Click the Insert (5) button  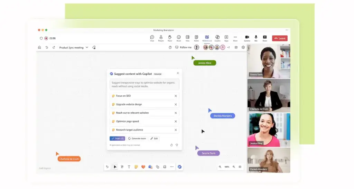[117, 138]
